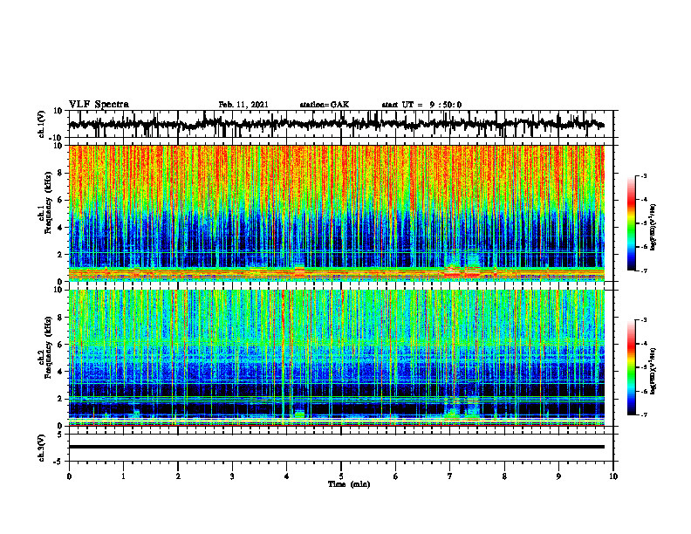Click the "Time (min)" x-axis label

(x=349, y=484)
